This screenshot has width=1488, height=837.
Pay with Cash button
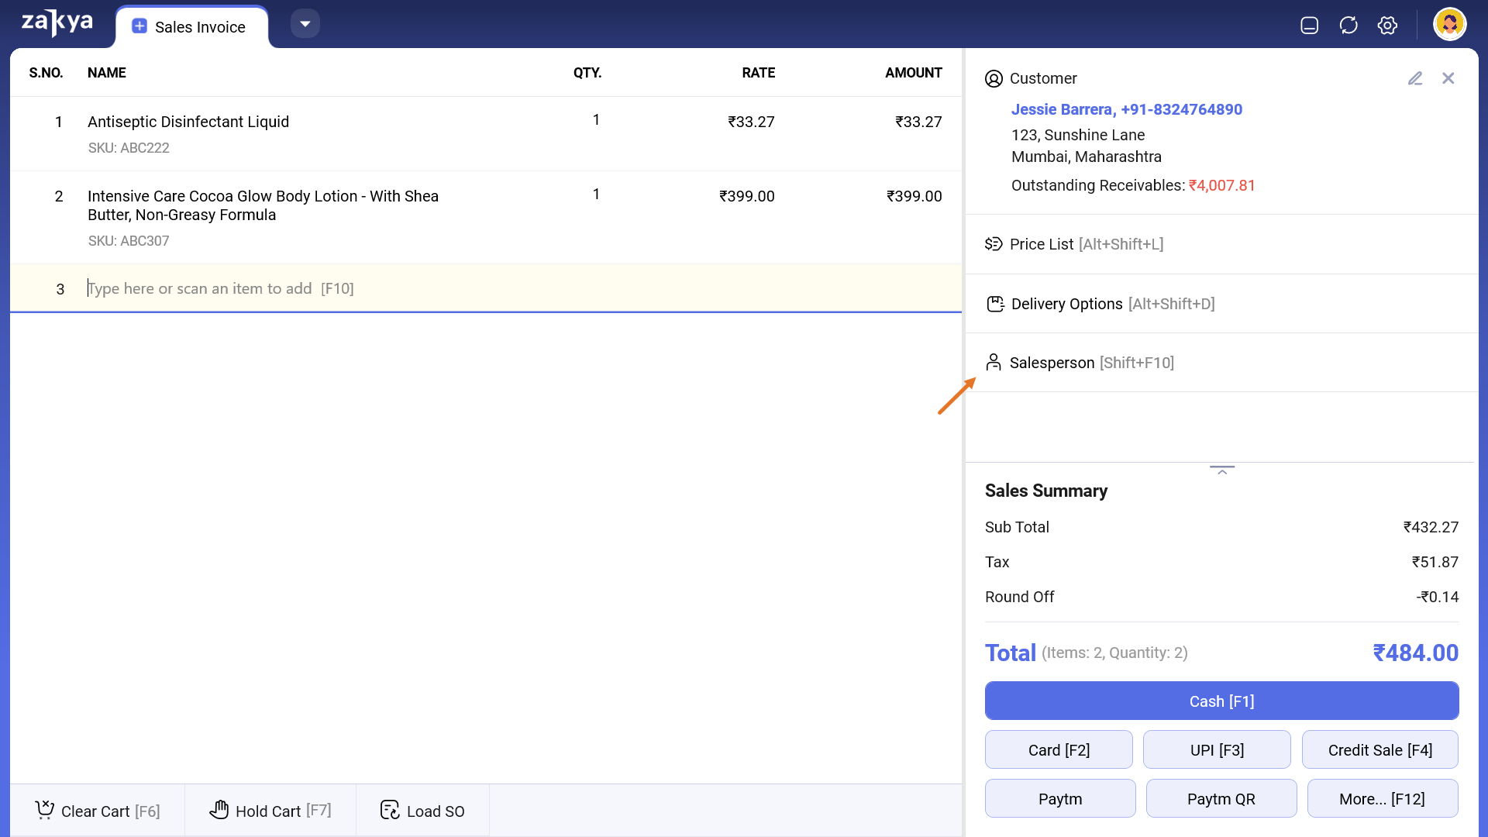[1221, 701]
